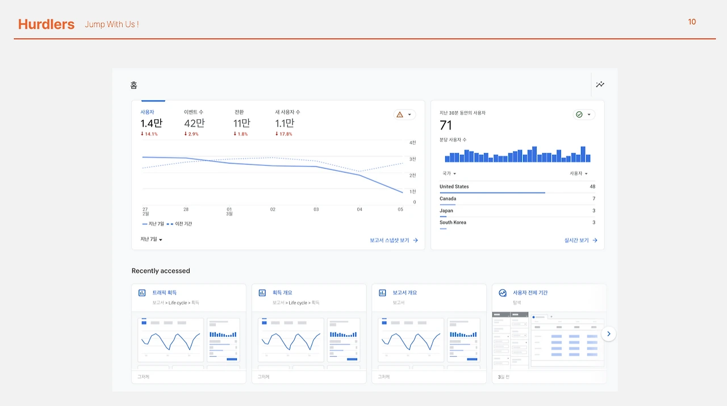727x406 pixels.
Task: Click the users-per-minute bar chart
Action: pyautogui.click(x=517, y=154)
